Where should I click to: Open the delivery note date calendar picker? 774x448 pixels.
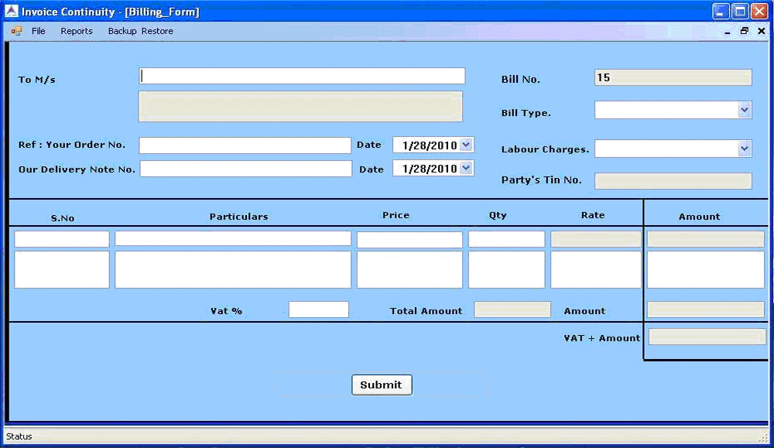click(x=467, y=168)
